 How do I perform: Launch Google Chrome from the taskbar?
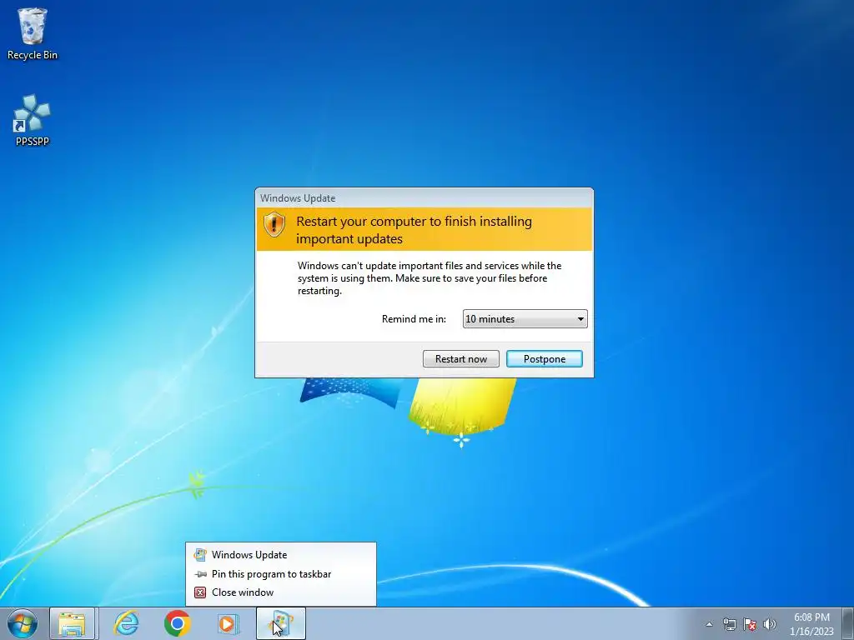point(177,623)
